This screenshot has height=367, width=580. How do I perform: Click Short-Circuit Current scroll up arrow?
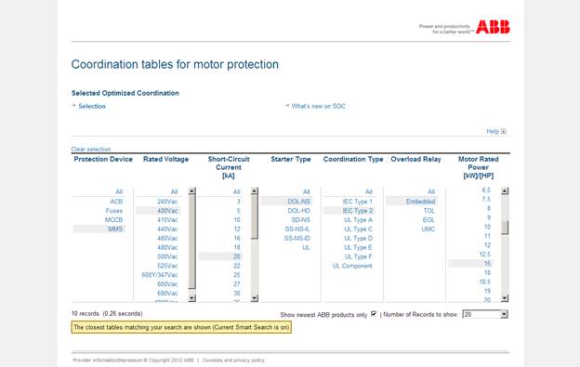coord(254,191)
